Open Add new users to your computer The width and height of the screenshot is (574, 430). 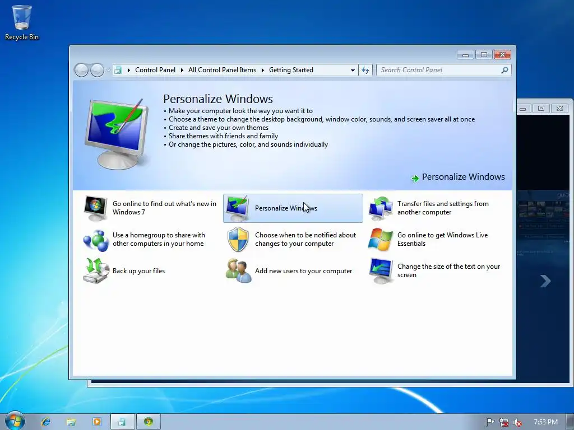(303, 271)
